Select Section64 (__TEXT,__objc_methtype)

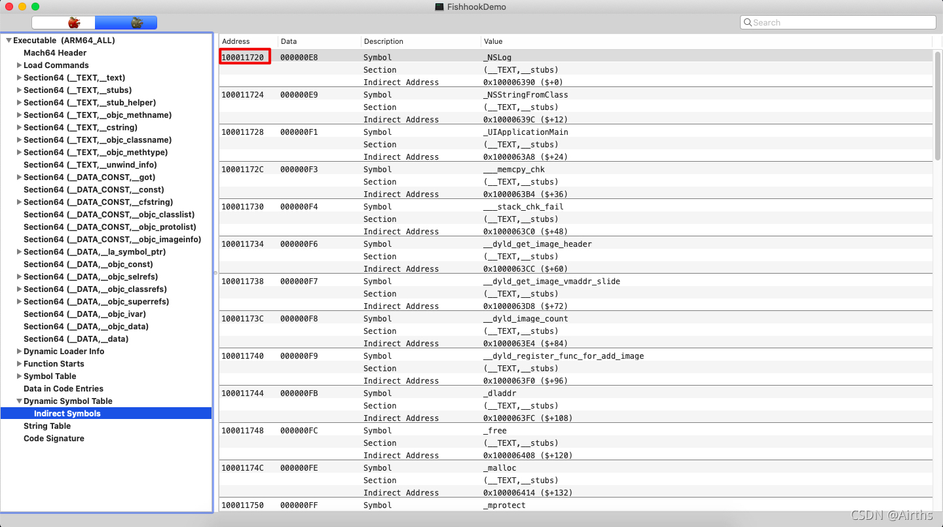[96, 153]
